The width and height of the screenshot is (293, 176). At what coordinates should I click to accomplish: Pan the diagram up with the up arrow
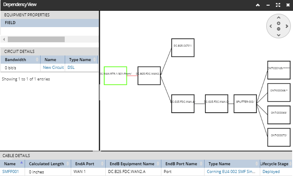pyautogui.click(x=279, y=18)
